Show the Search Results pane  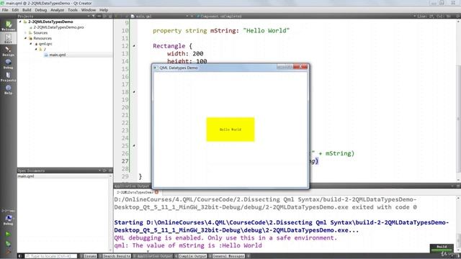pyautogui.click(x=115, y=256)
